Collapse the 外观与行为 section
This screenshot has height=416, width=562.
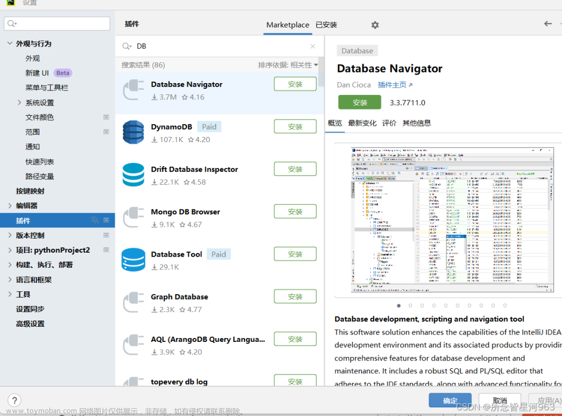(x=10, y=43)
